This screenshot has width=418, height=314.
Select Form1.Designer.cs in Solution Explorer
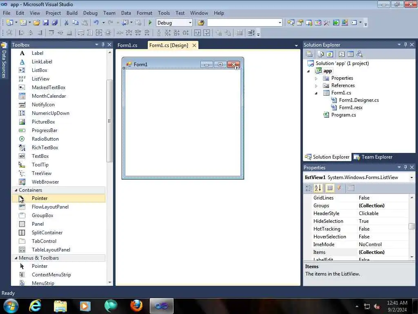point(359,100)
